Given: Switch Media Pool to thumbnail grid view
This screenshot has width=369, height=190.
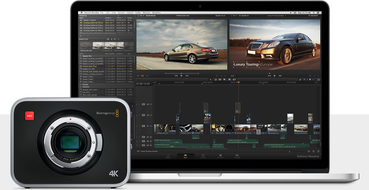Looking at the screenshot, I should tap(108, 39).
